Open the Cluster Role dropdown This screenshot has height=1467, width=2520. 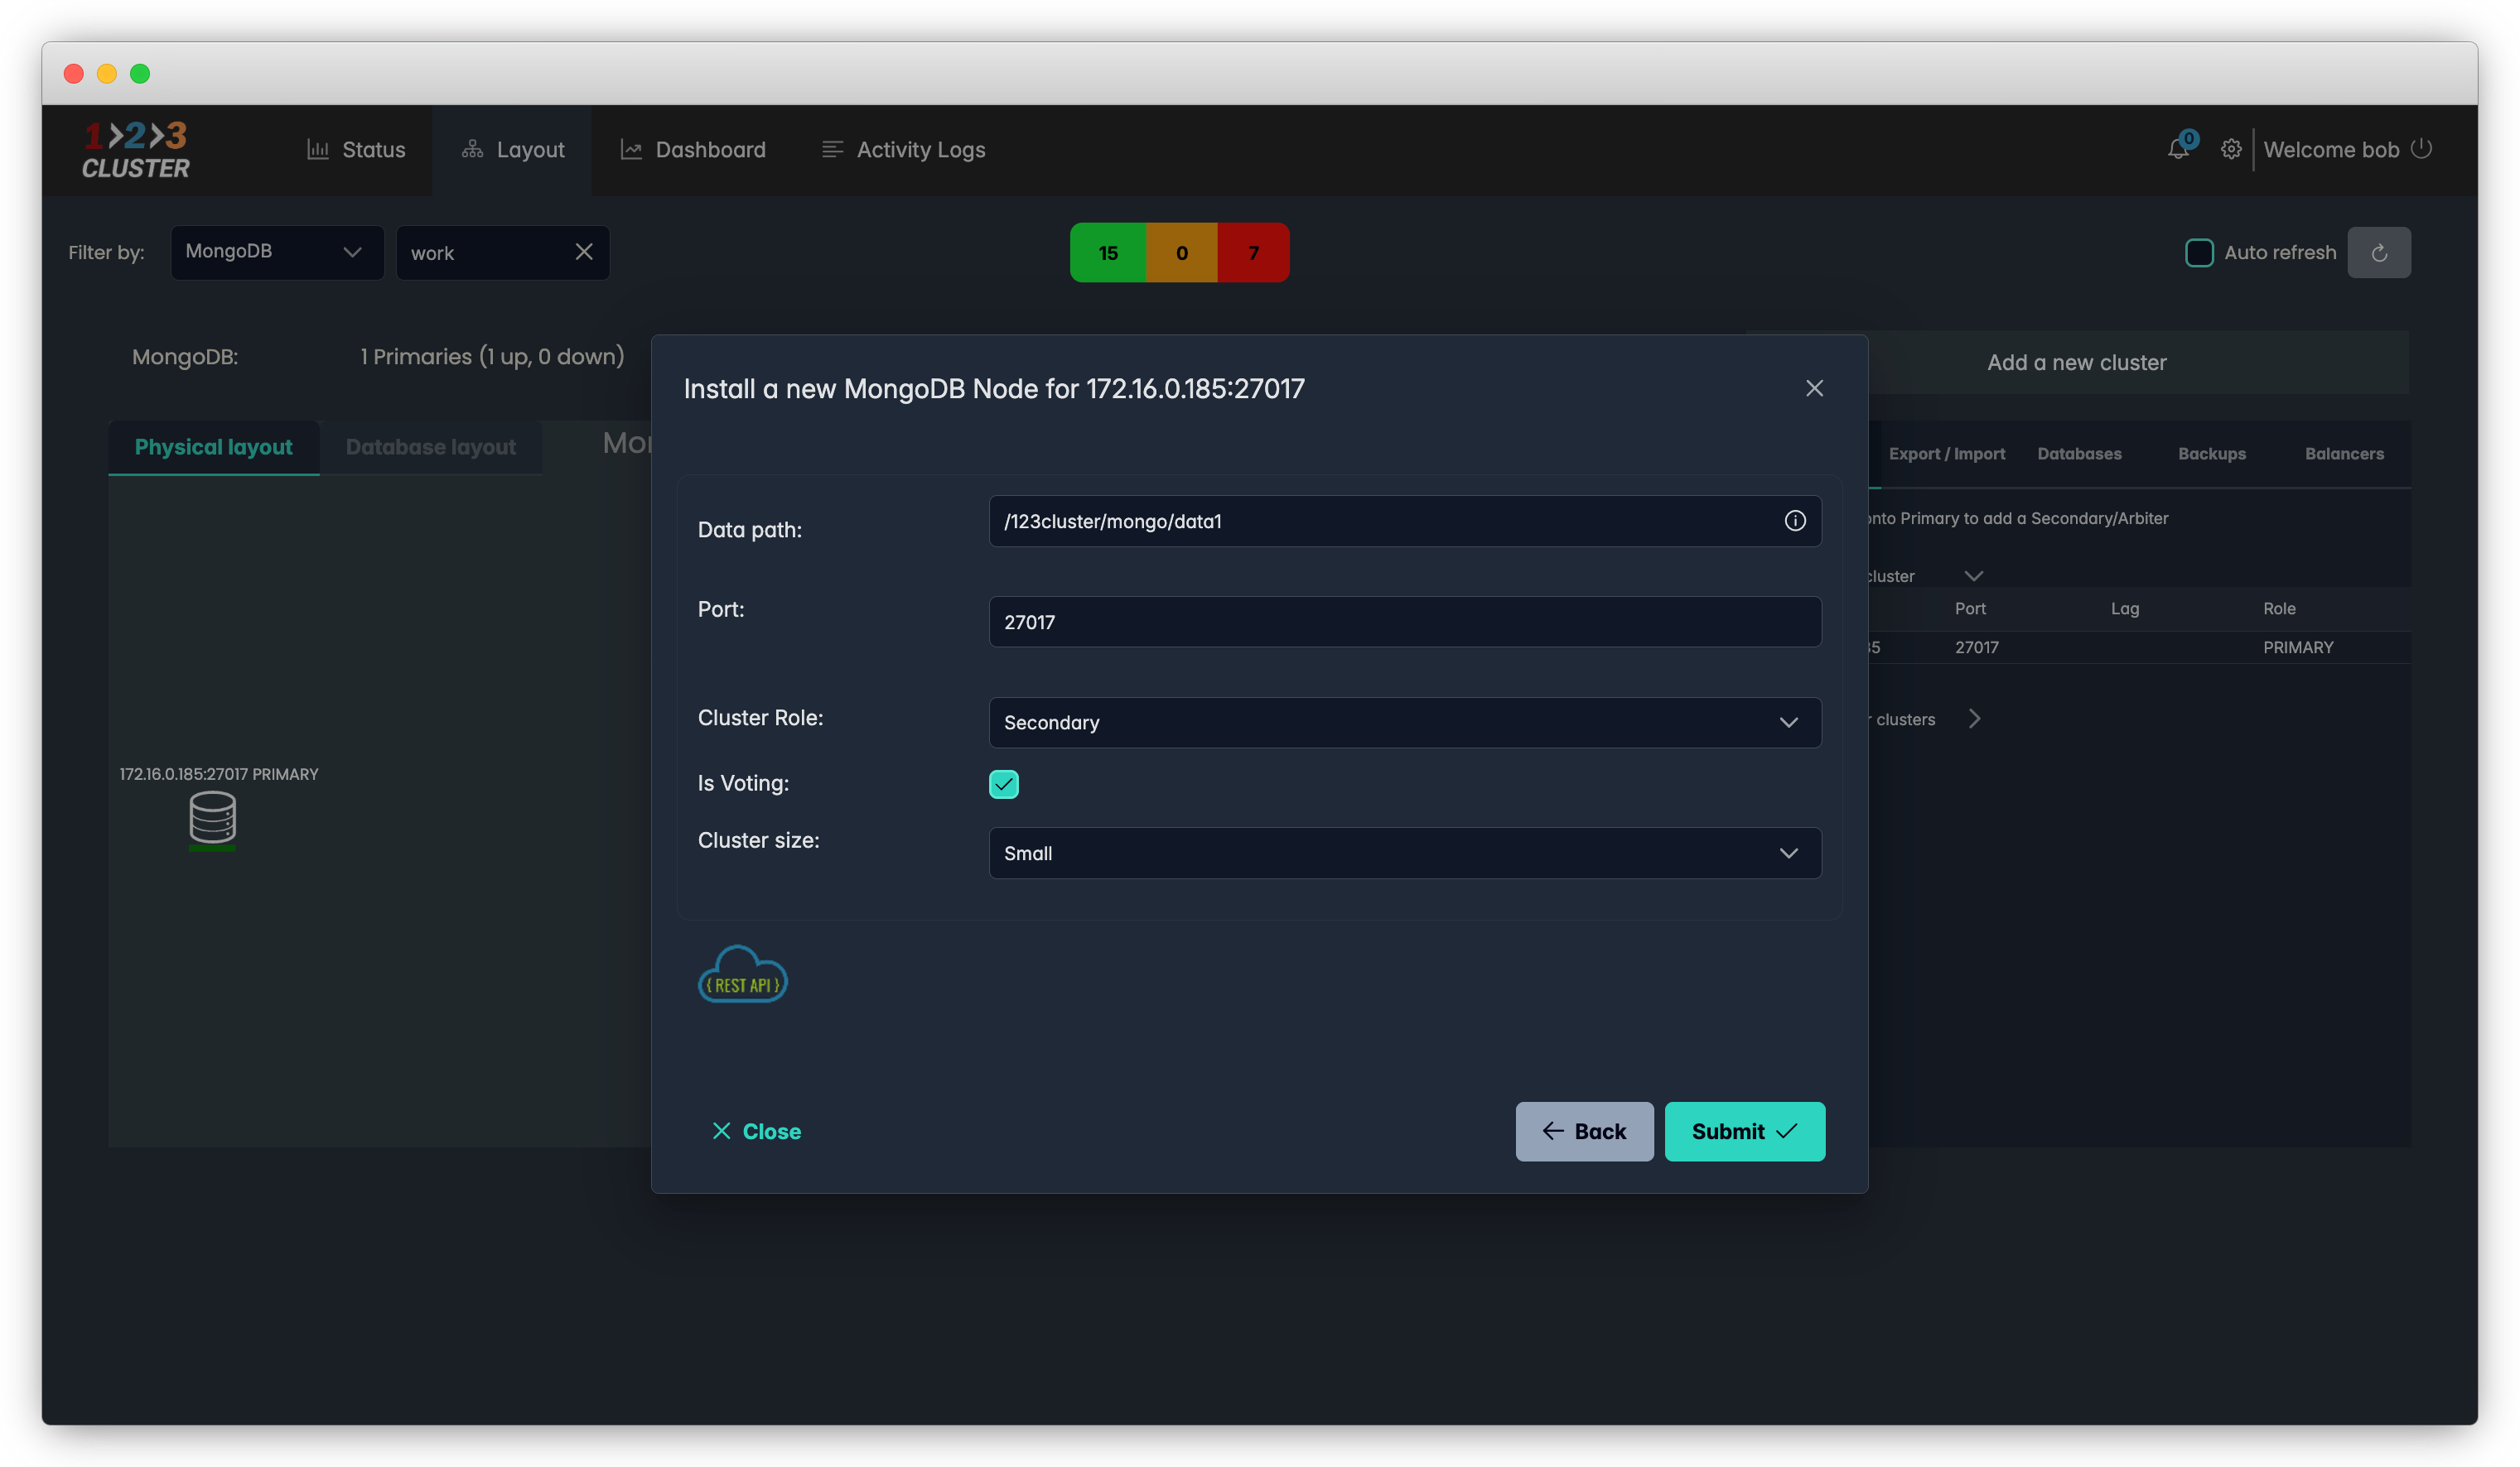(1404, 723)
